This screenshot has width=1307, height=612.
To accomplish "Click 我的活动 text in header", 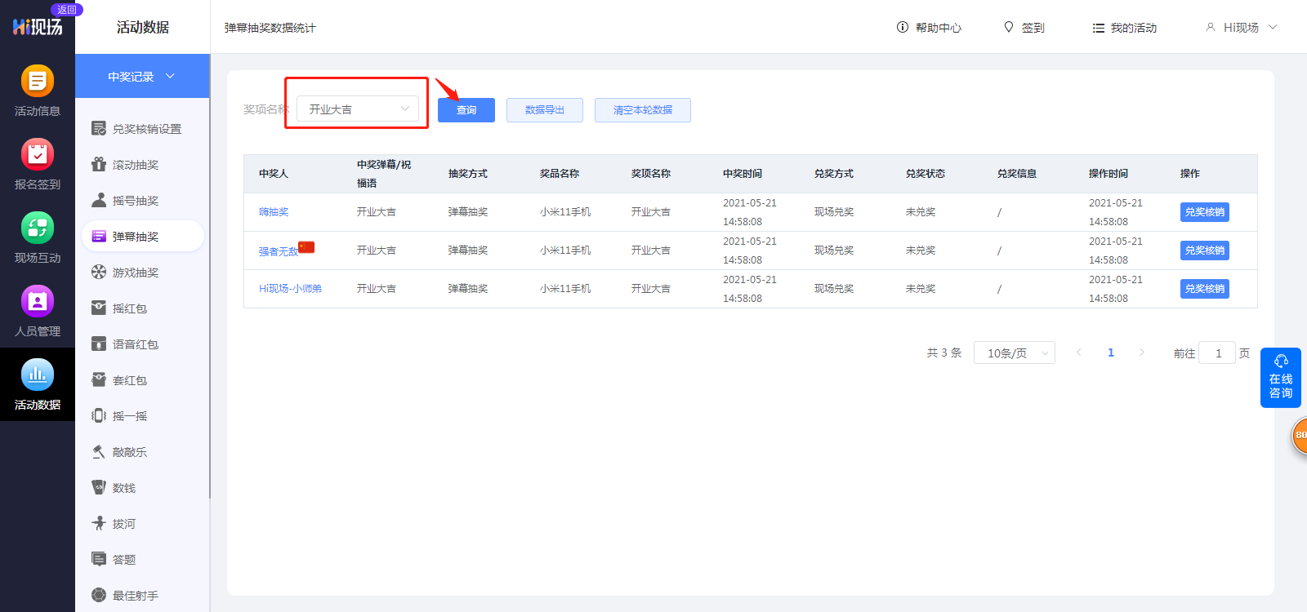I will (1134, 28).
